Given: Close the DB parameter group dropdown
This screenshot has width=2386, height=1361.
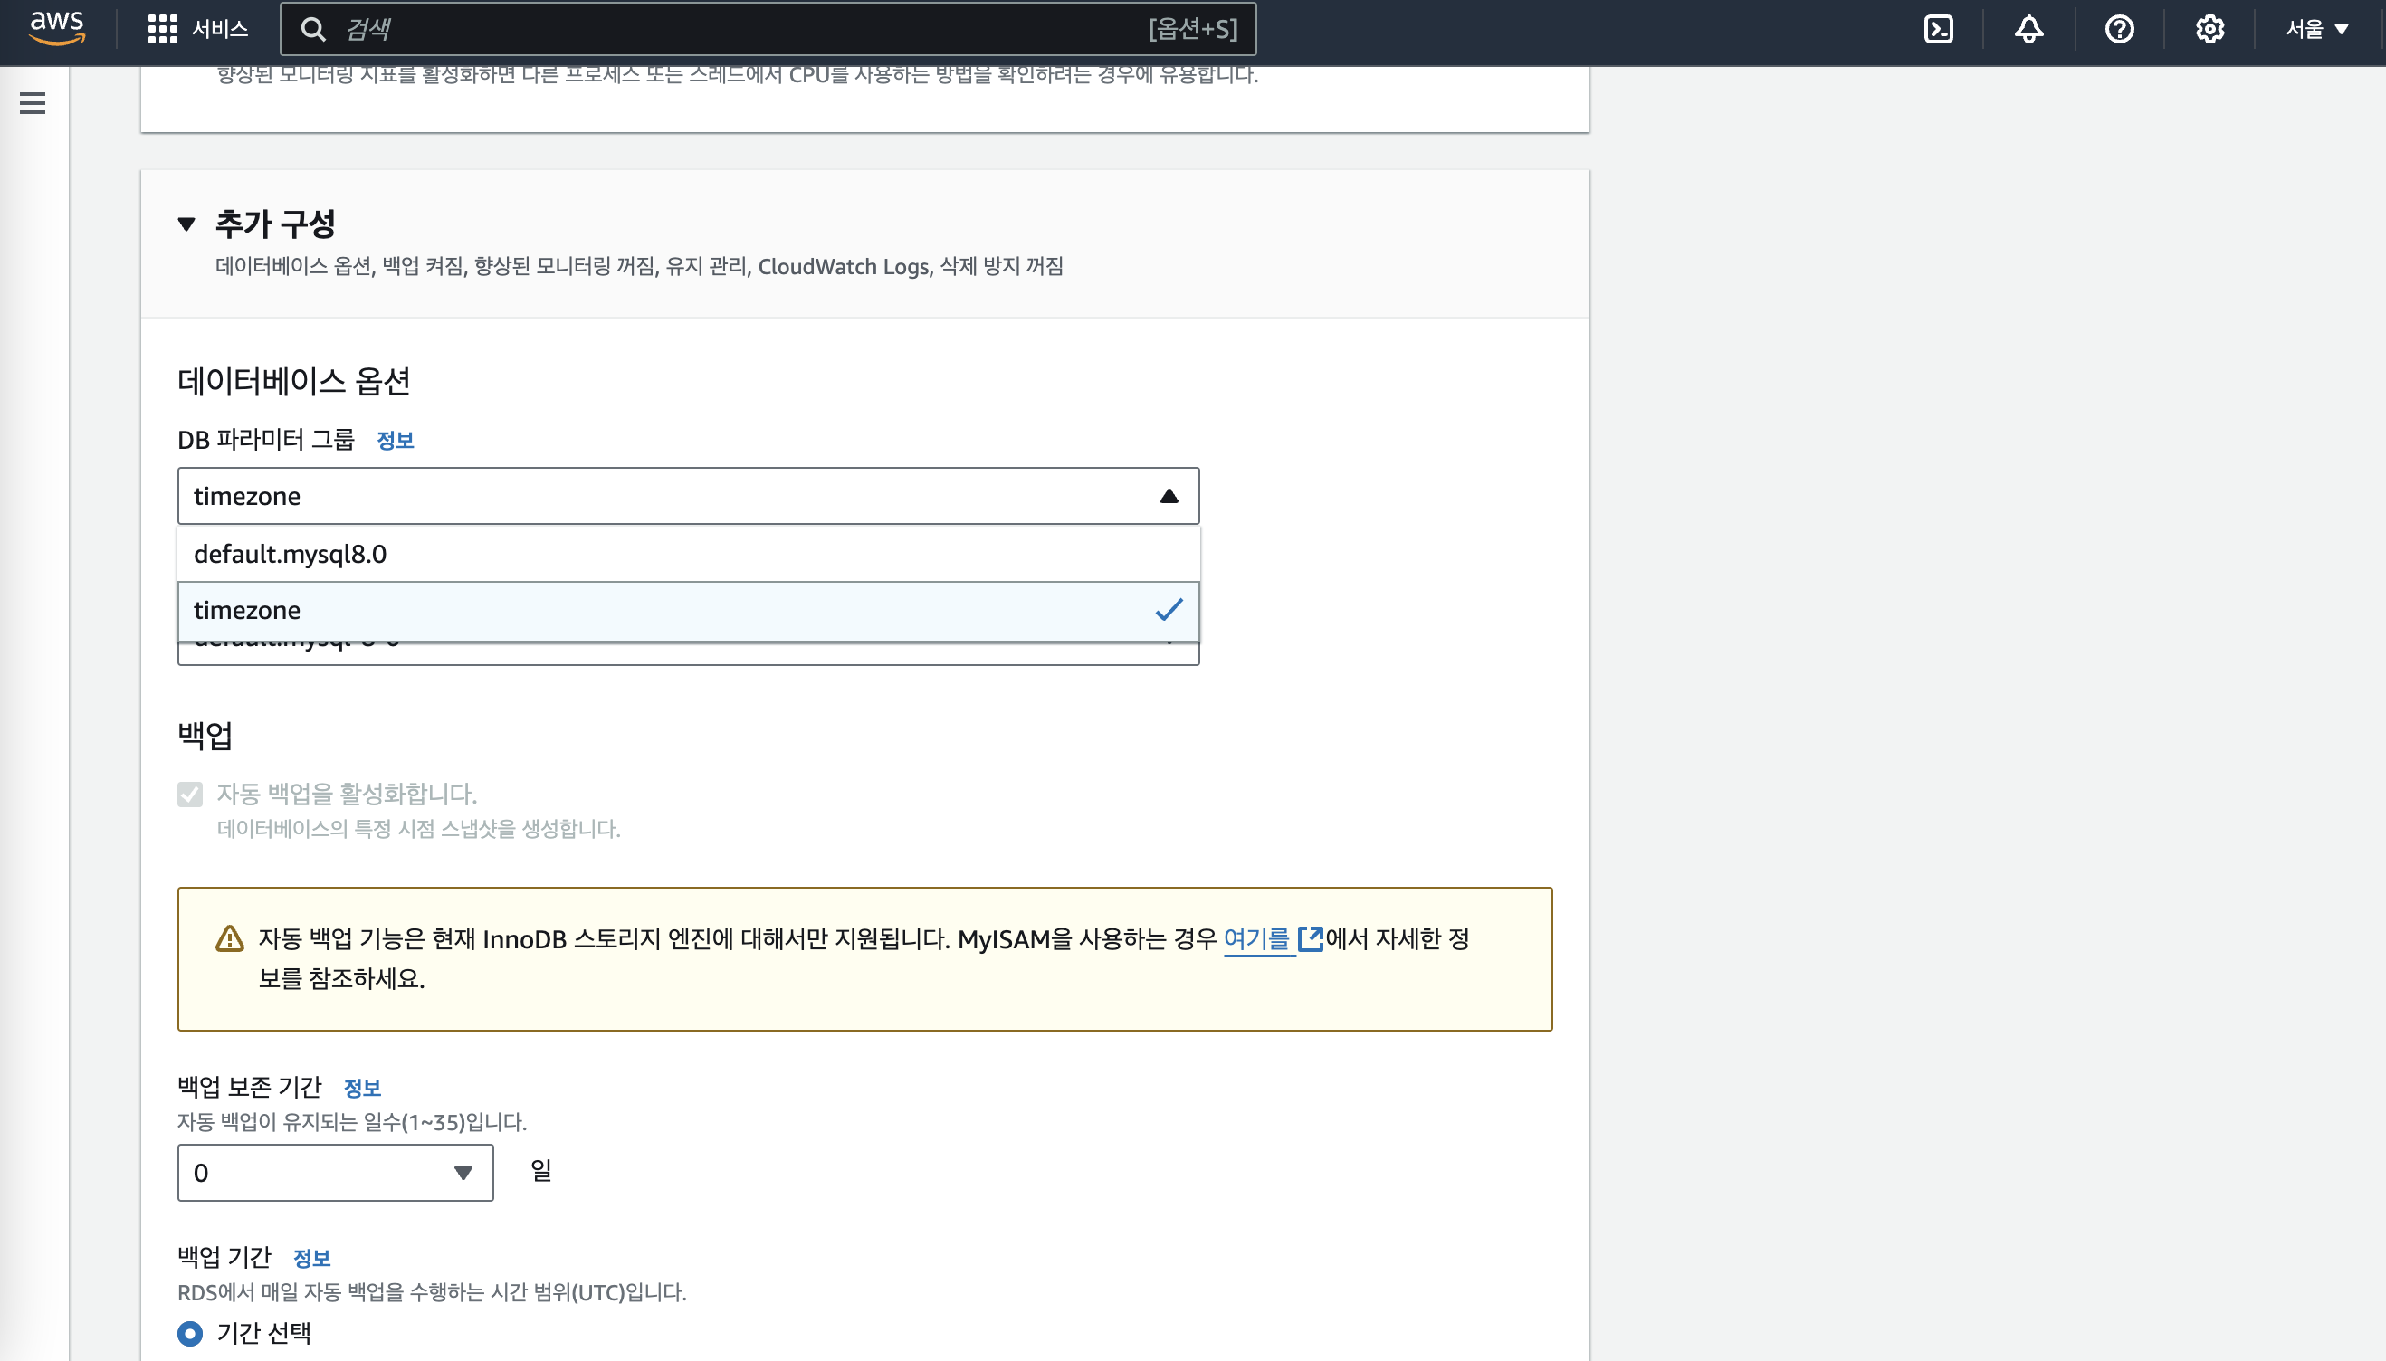Looking at the screenshot, I should coord(1168,495).
